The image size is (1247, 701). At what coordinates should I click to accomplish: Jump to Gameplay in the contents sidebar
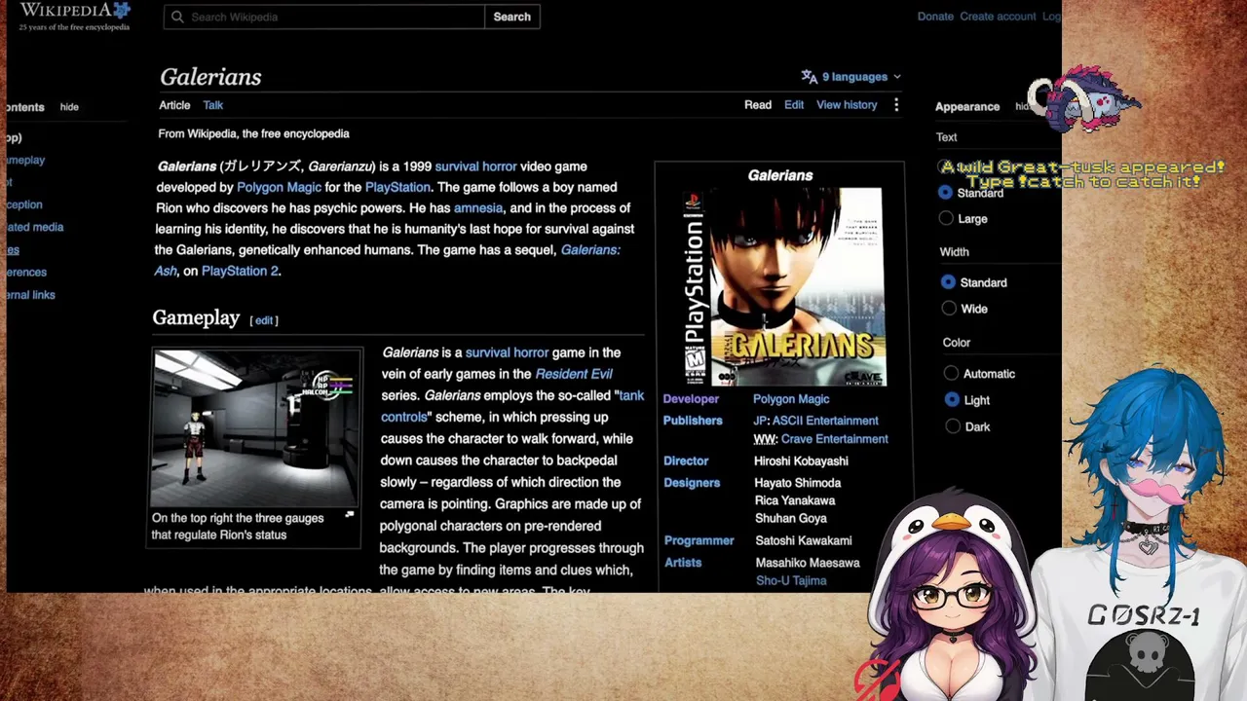click(x=25, y=160)
